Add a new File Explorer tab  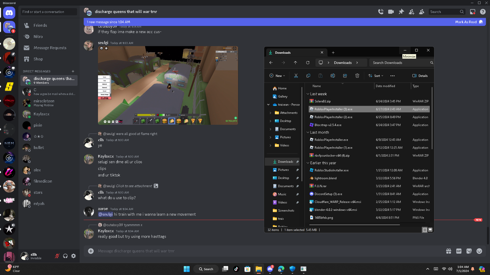coord(333,53)
